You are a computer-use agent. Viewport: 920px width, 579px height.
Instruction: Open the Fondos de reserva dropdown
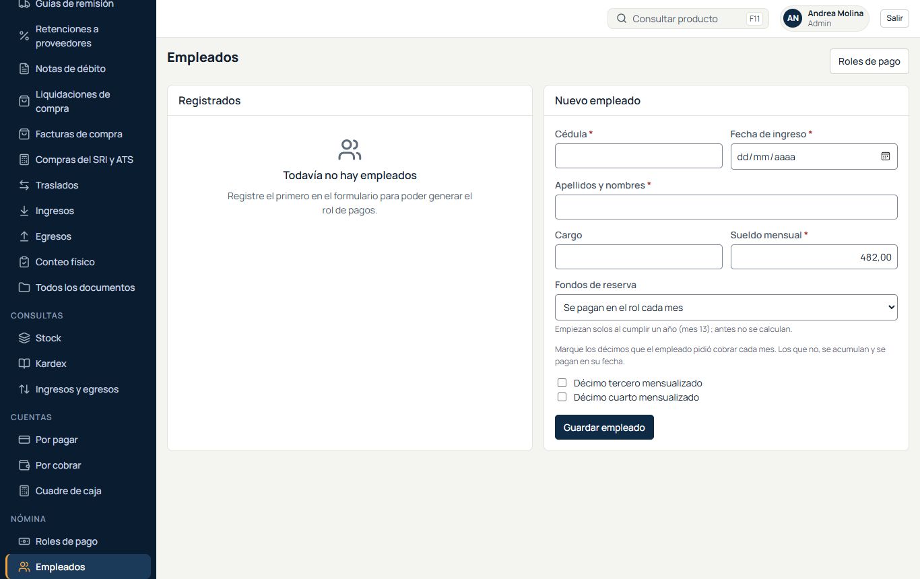click(x=726, y=307)
